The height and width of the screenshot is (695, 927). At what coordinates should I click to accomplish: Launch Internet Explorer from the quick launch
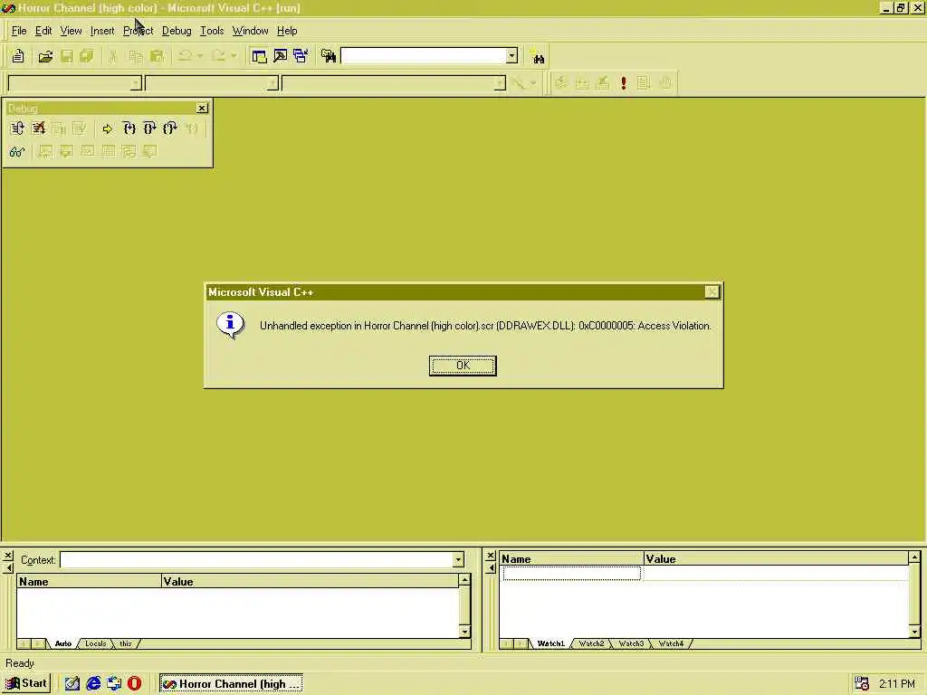pos(93,684)
